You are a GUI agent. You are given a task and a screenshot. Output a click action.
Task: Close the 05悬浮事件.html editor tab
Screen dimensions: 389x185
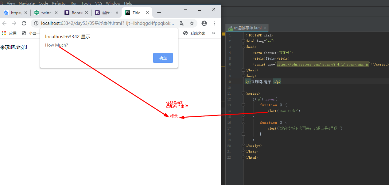(265, 28)
